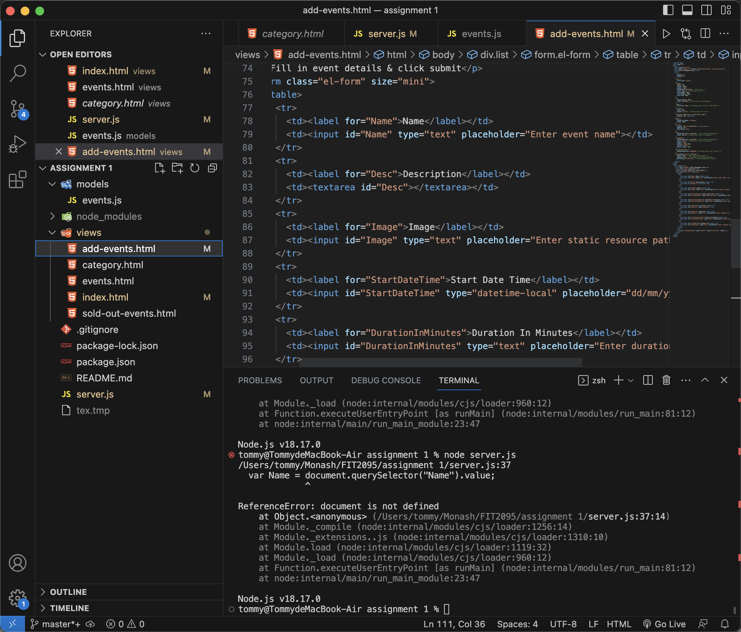Viewport: 741px width, 632px height.
Task: Click the New File icon in Assignment 1
Action: click(x=160, y=168)
